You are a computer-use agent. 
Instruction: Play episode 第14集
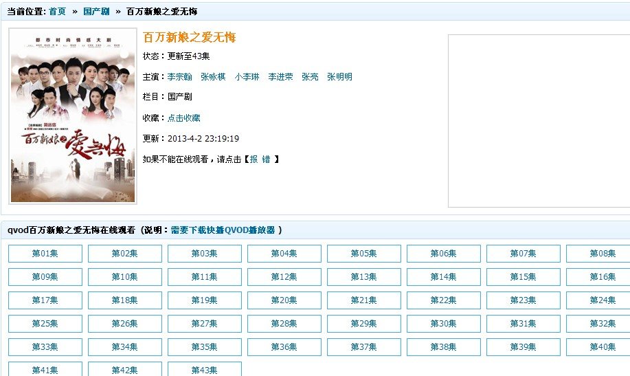pyautogui.click(x=444, y=277)
